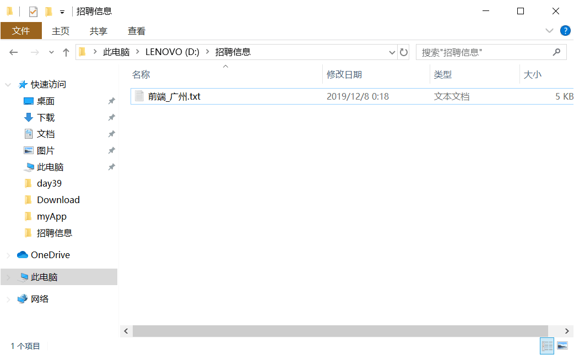
Task: Expand chevron after LENOVO (D:) in path
Action: click(208, 52)
